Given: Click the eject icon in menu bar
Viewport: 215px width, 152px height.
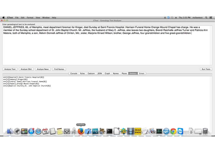Looking at the screenshot, I should [x=176, y=18].
